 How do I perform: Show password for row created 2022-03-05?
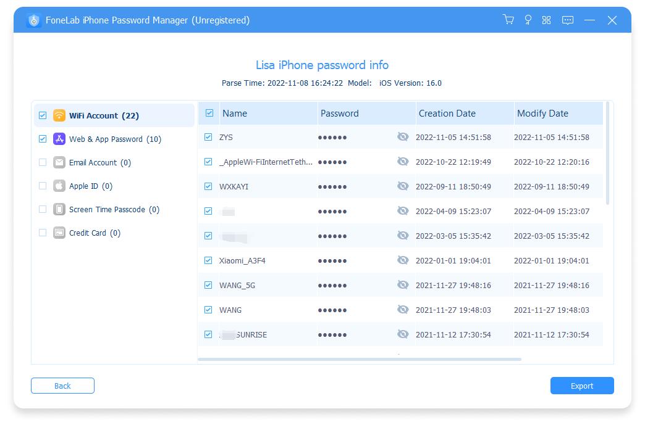click(x=403, y=236)
